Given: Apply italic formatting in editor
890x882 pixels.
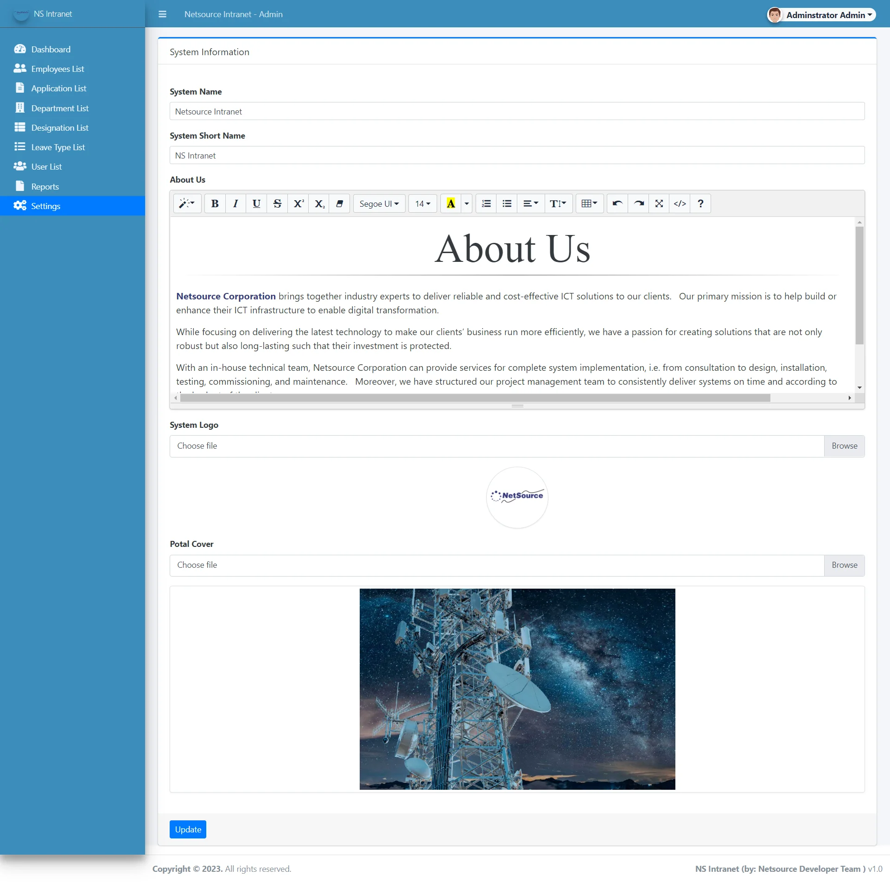Looking at the screenshot, I should (x=235, y=203).
